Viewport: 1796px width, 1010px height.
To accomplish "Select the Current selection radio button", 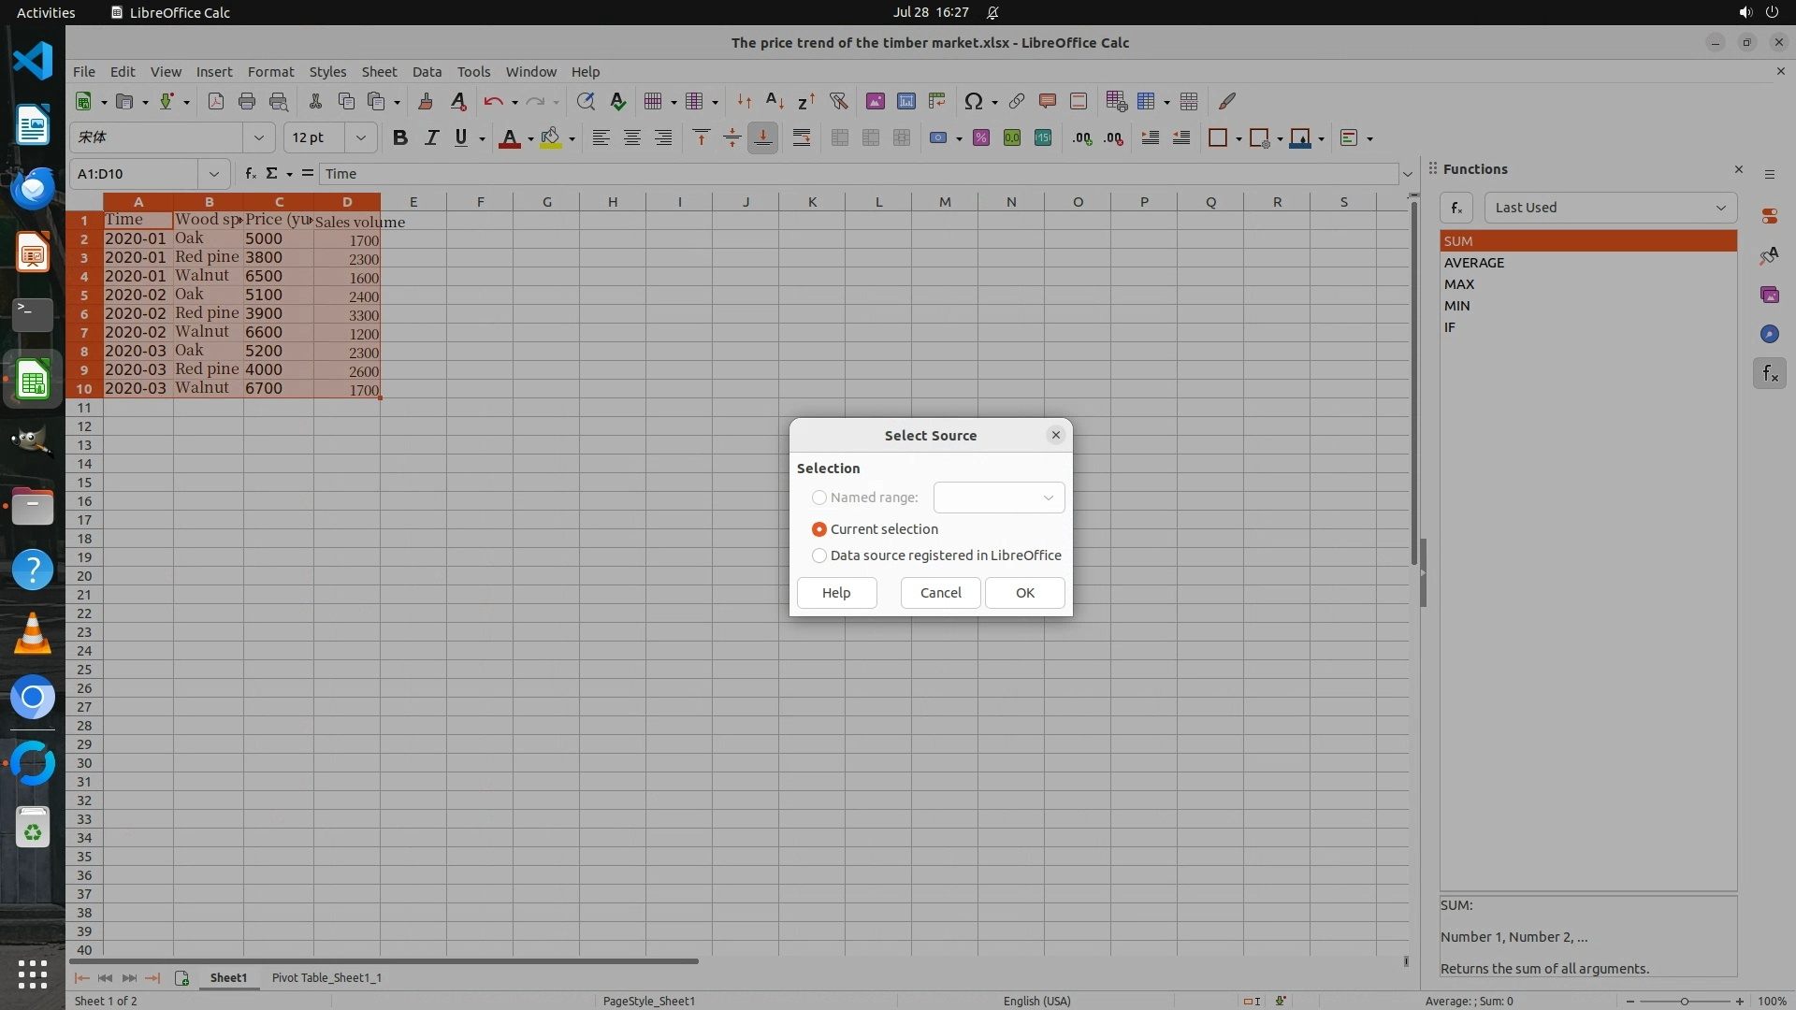I will [x=819, y=529].
